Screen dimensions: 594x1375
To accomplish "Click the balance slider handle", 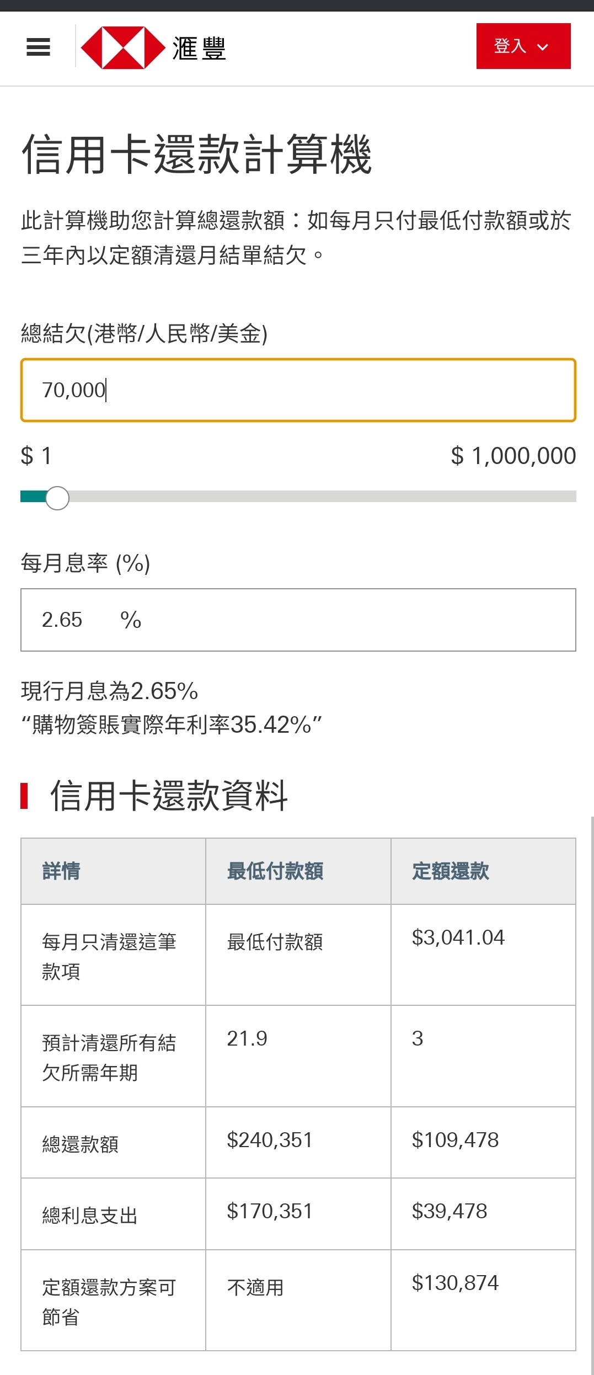I will [57, 498].
